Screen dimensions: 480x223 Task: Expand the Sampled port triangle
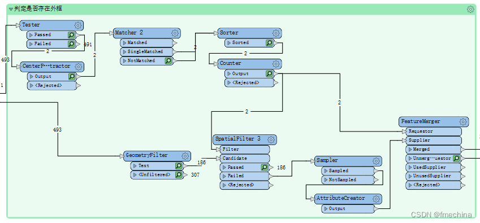[326, 170]
